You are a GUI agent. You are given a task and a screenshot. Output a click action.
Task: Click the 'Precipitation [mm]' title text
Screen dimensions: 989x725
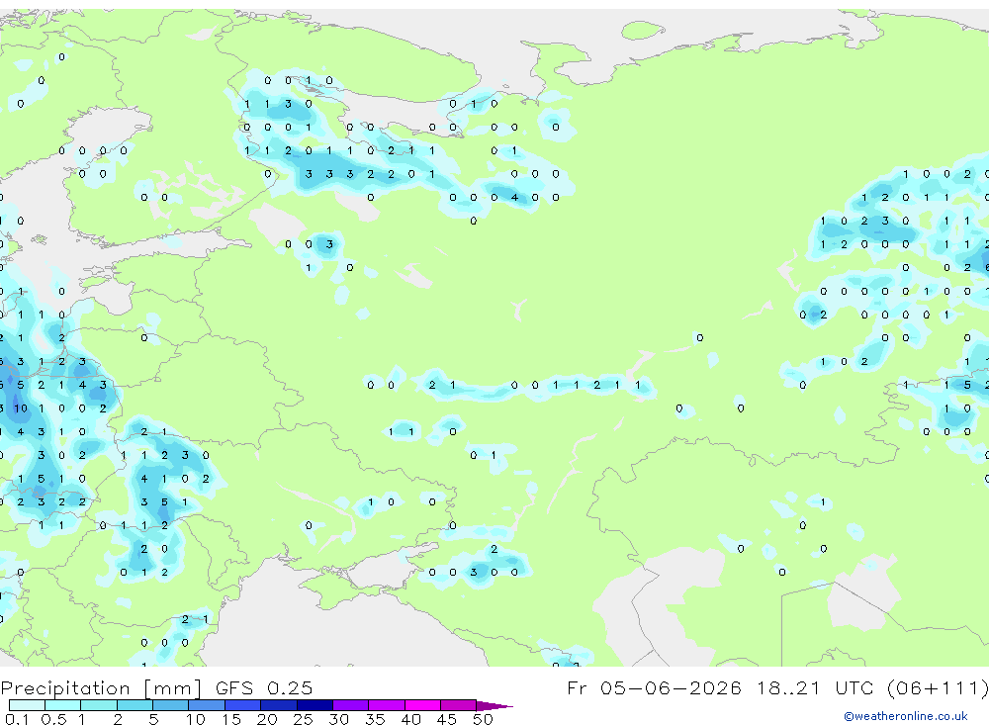(101, 687)
